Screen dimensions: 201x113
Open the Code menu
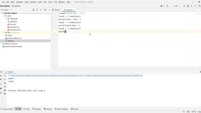[x=27, y=2]
